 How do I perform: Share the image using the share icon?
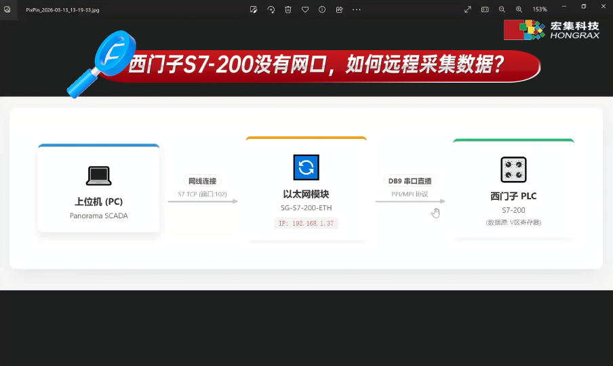click(x=339, y=9)
